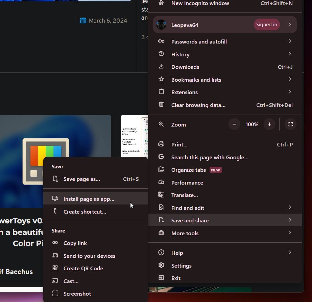Click the Passwords and autofill key icon
The image size is (312, 302).
tap(161, 41)
